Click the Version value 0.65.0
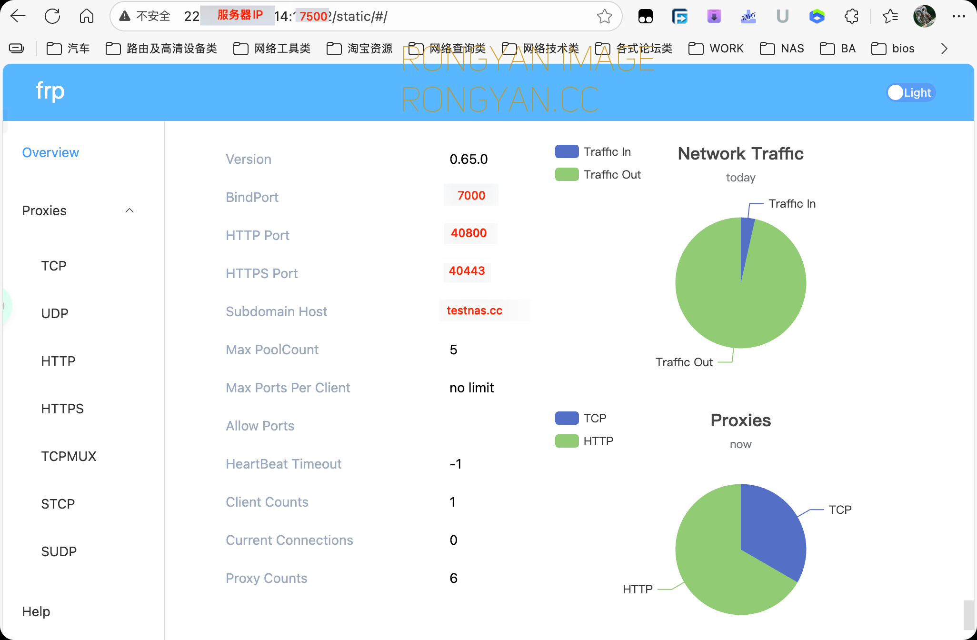 [469, 159]
